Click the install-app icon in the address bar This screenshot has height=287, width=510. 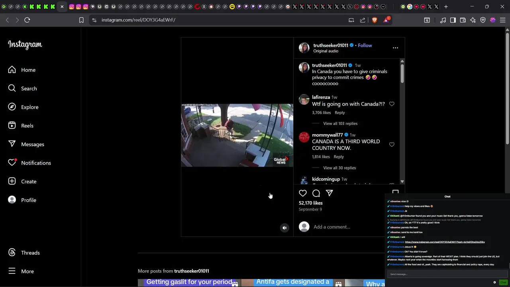point(351,20)
